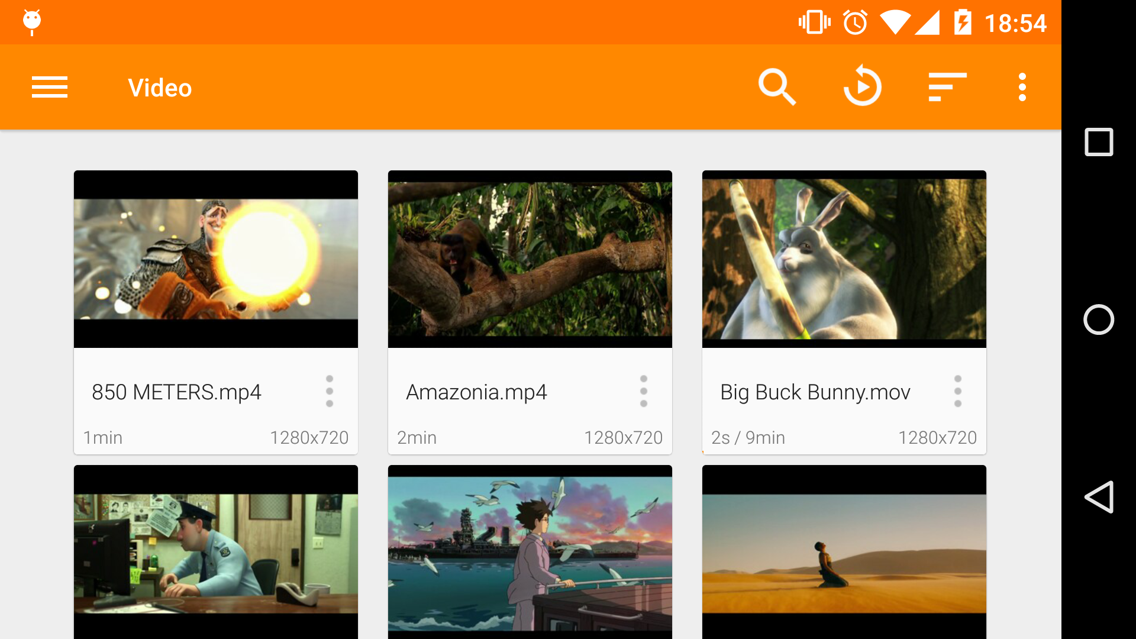Resume last playback with history icon

click(x=863, y=87)
